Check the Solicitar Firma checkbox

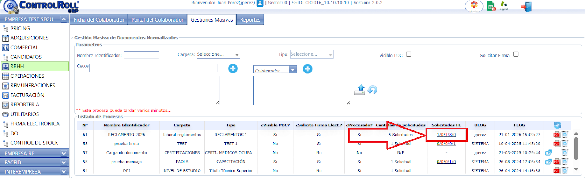(516, 54)
